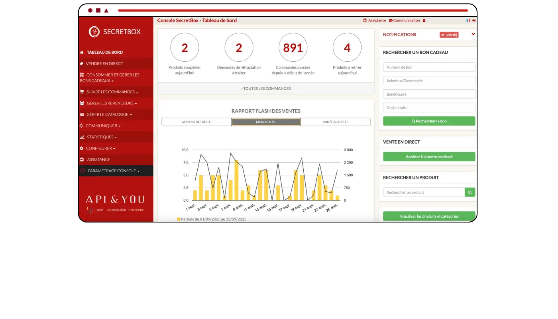Expand the Gérer le catalogue submenu

click(x=109, y=114)
